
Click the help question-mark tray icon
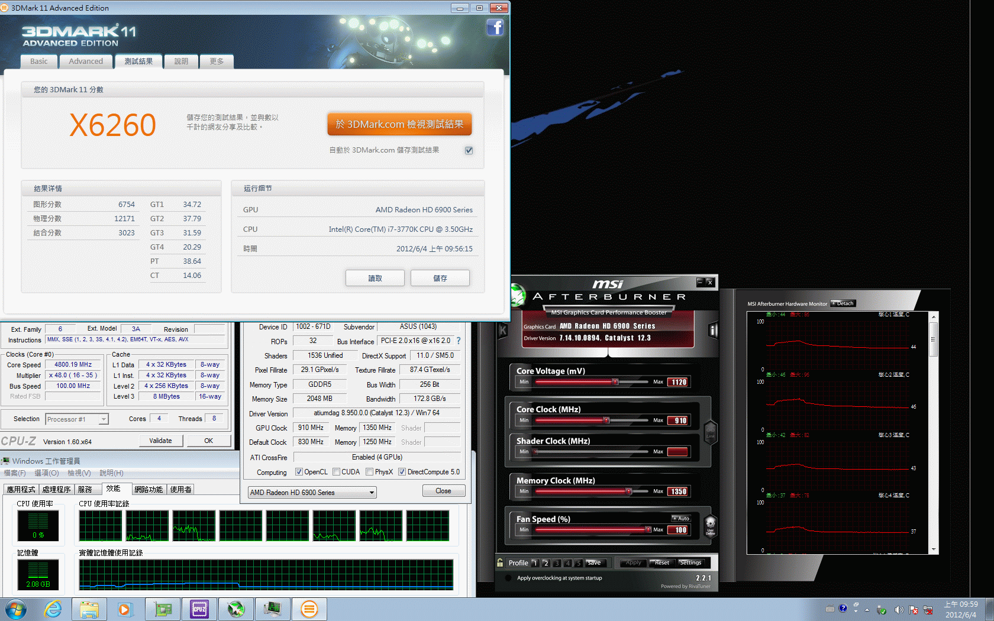(843, 608)
